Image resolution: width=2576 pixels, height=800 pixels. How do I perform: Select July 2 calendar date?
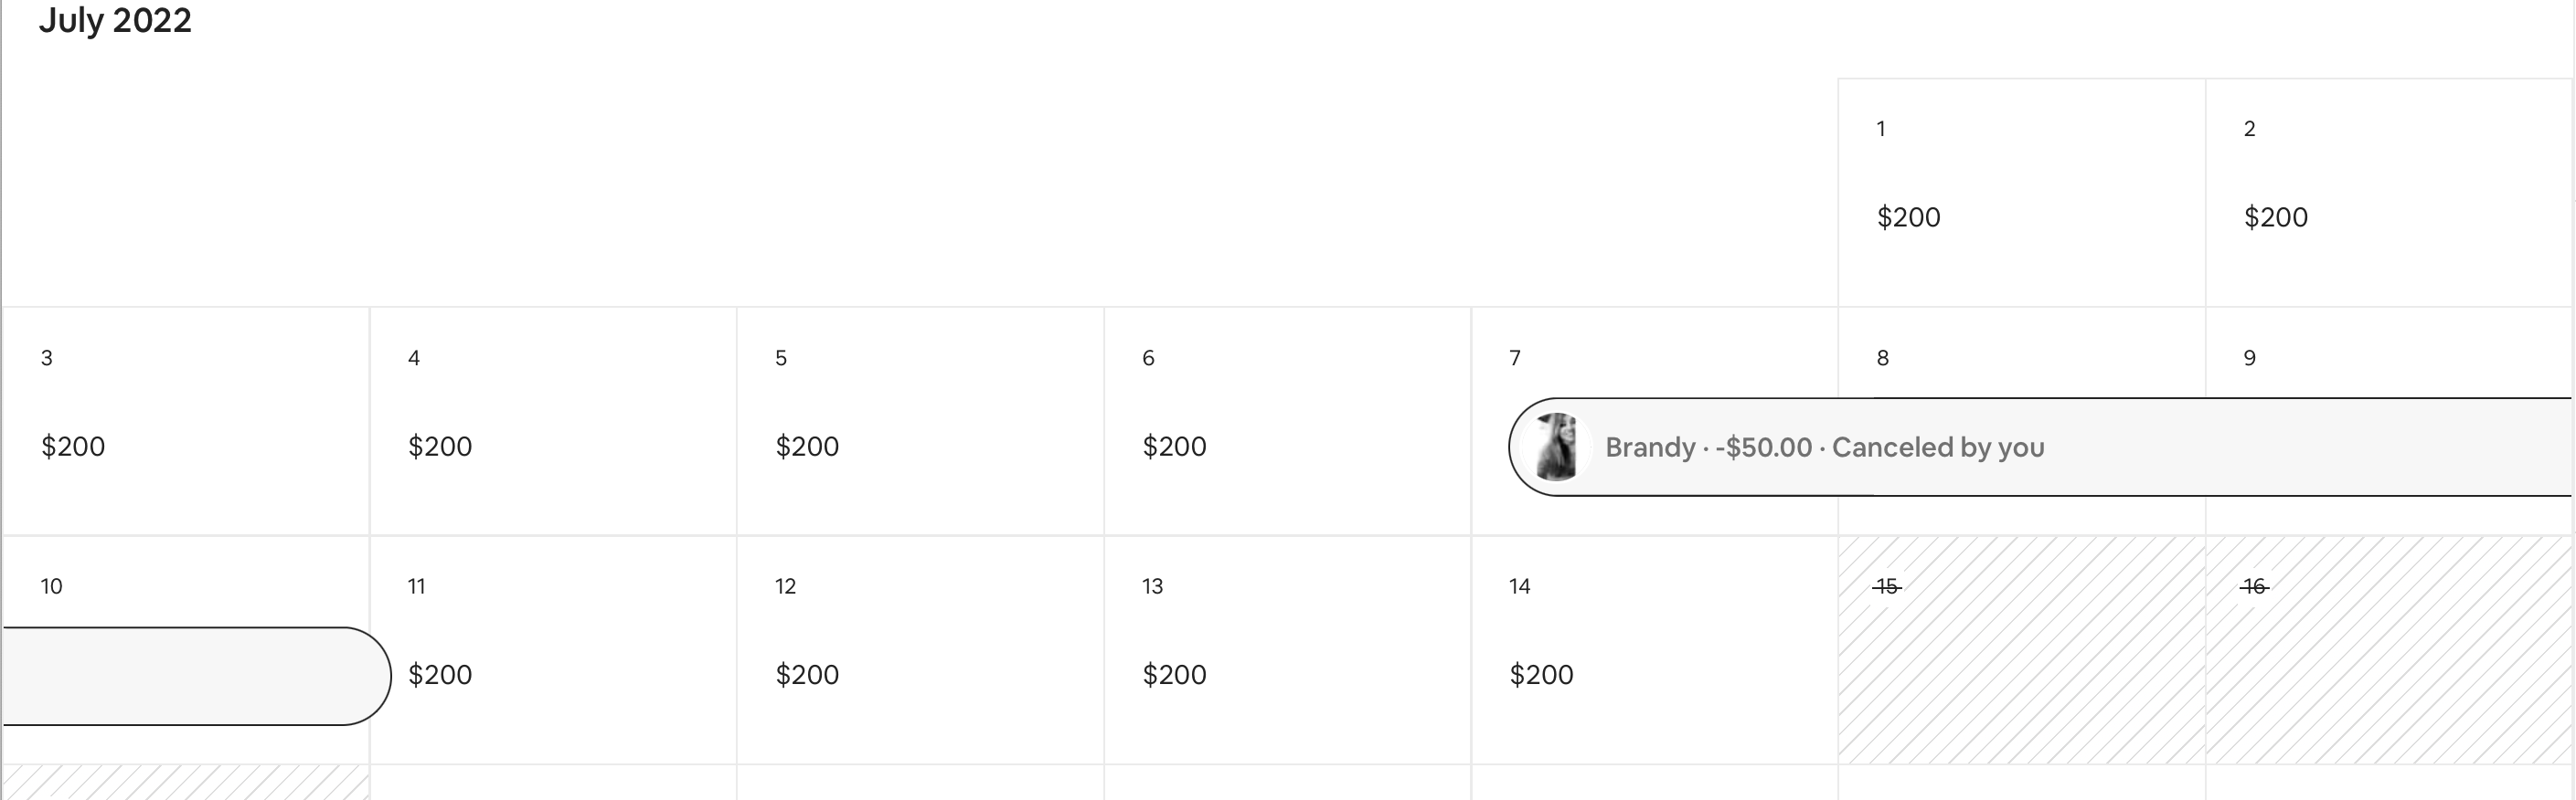(2388, 192)
